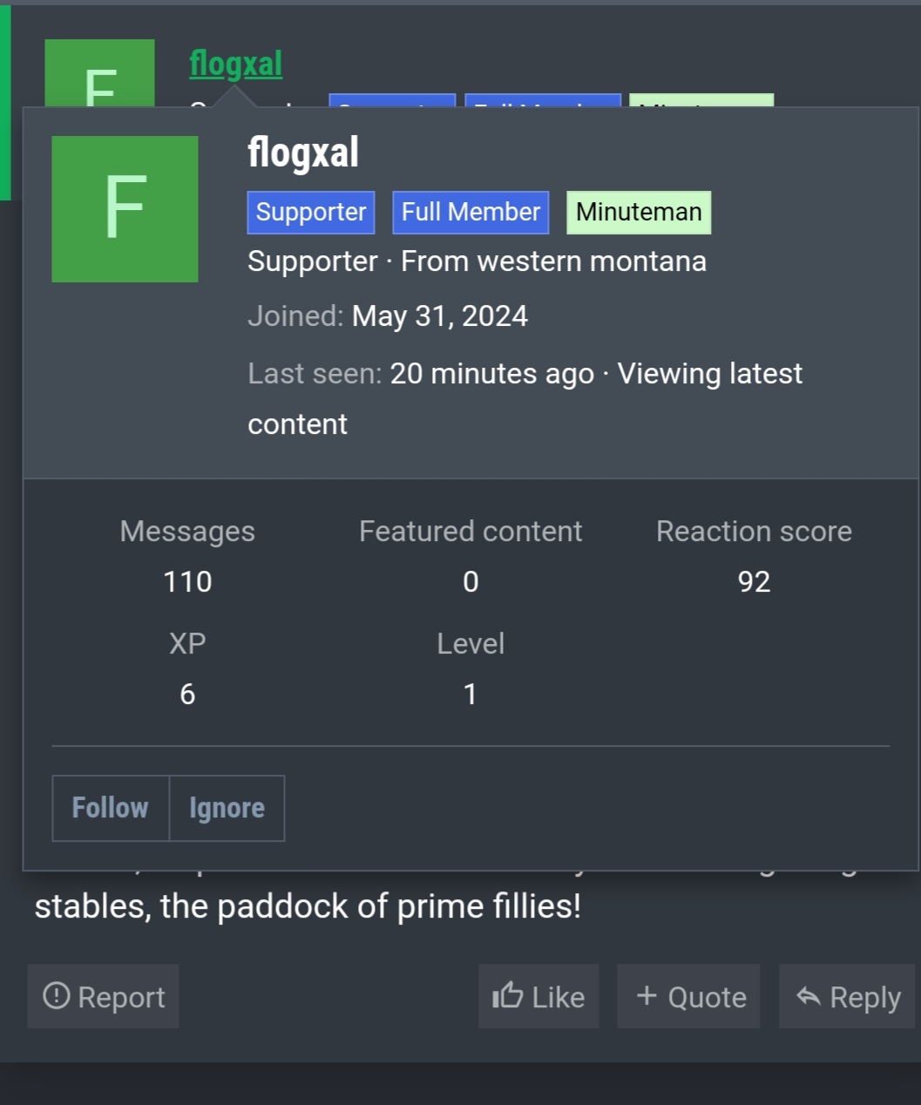The image size is (921, 1105).
Task: Follow user flogxal
Action: coord(111,808)
